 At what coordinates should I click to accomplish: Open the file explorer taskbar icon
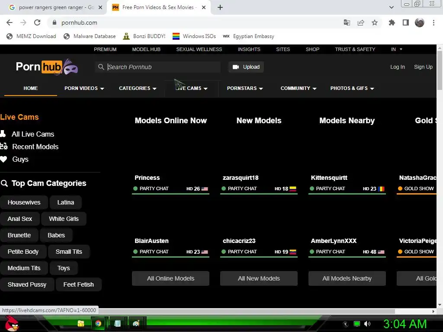[81, 323]
